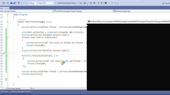Collapse the foreach loop outlining region

pos(8,37)
